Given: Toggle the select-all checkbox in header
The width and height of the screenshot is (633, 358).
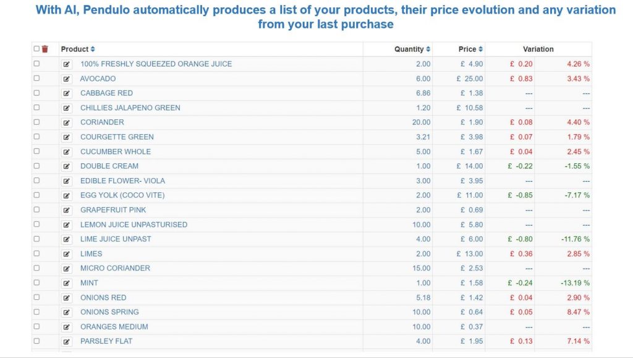Looking at the screenshot, I should point(36,49).
